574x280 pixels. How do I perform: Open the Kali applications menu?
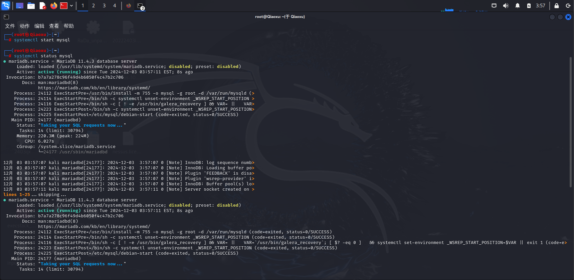point(6,6)
